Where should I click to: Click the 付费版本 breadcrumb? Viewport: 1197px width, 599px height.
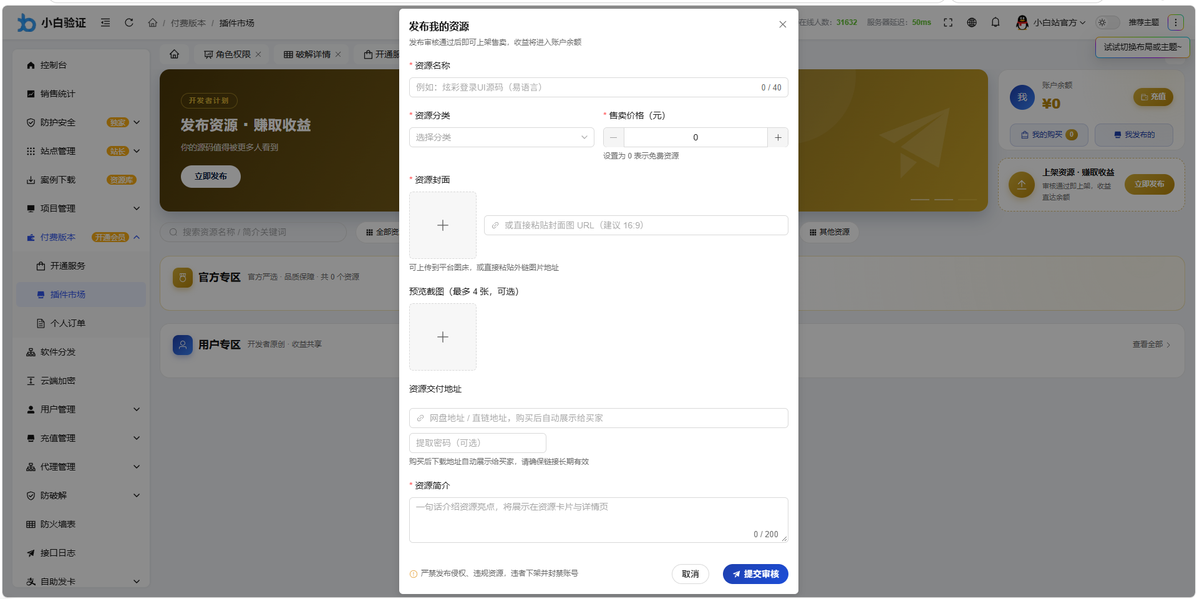[x=188, y=23]
